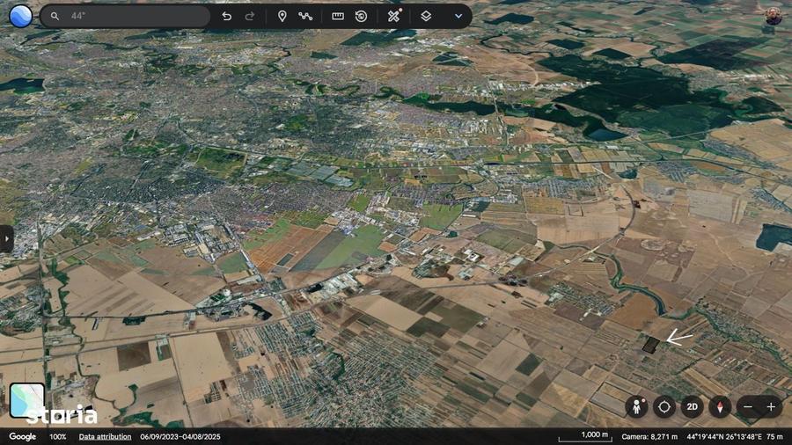792x445 pixels.
Task: Zoom in with plus button
Action: 771,406
